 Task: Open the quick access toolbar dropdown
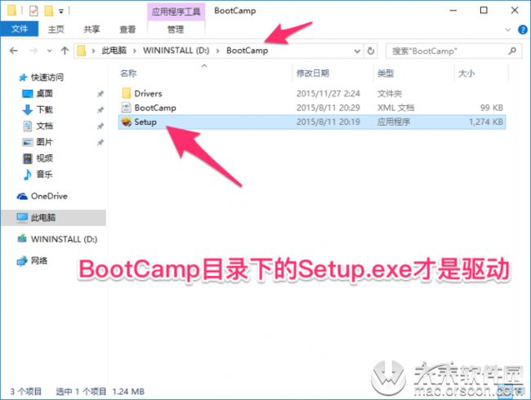61,11
